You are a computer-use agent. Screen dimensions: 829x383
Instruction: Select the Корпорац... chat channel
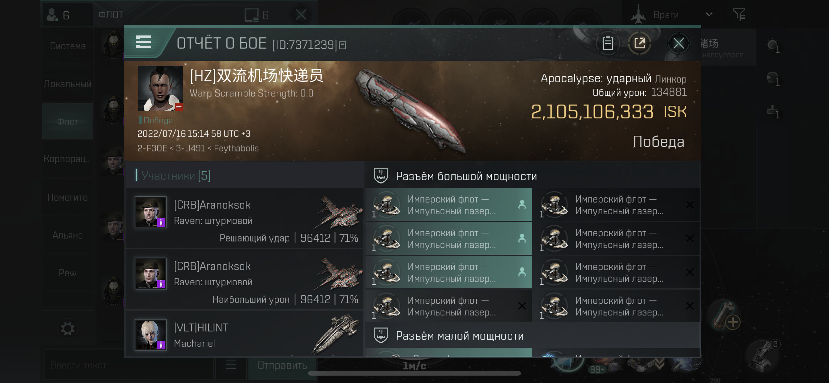click(x=68, y=159)
